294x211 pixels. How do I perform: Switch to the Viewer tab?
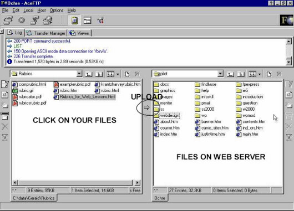click(80, 33)
